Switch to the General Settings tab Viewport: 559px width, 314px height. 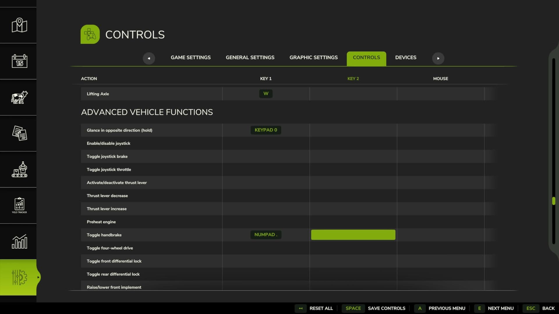pos(250,58)
